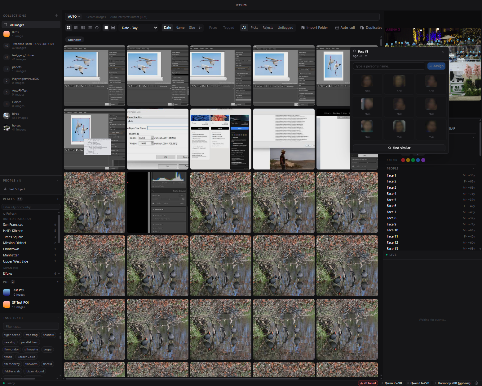Viewport: 482px width, 386px height.
Task: Toggle the fiddler crab tag
Action: 12,371
